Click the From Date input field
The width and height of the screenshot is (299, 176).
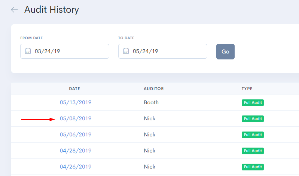(69, 51)
